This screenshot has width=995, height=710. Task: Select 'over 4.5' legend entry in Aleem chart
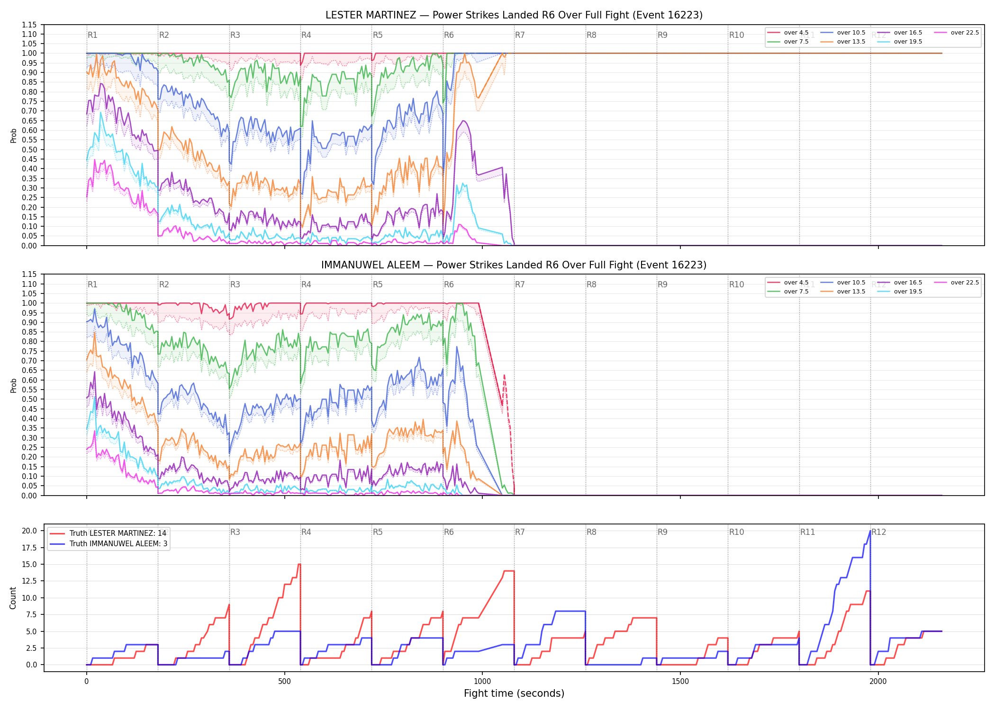point(788,283)
